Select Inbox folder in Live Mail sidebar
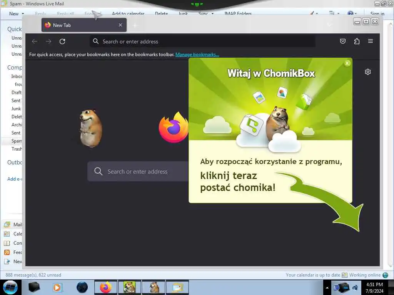 (17, 76)
